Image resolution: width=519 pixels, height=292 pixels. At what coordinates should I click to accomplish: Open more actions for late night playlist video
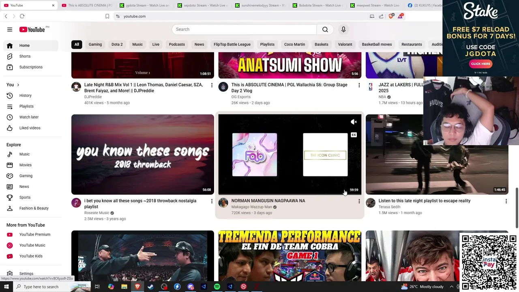(x=506, y=201)
